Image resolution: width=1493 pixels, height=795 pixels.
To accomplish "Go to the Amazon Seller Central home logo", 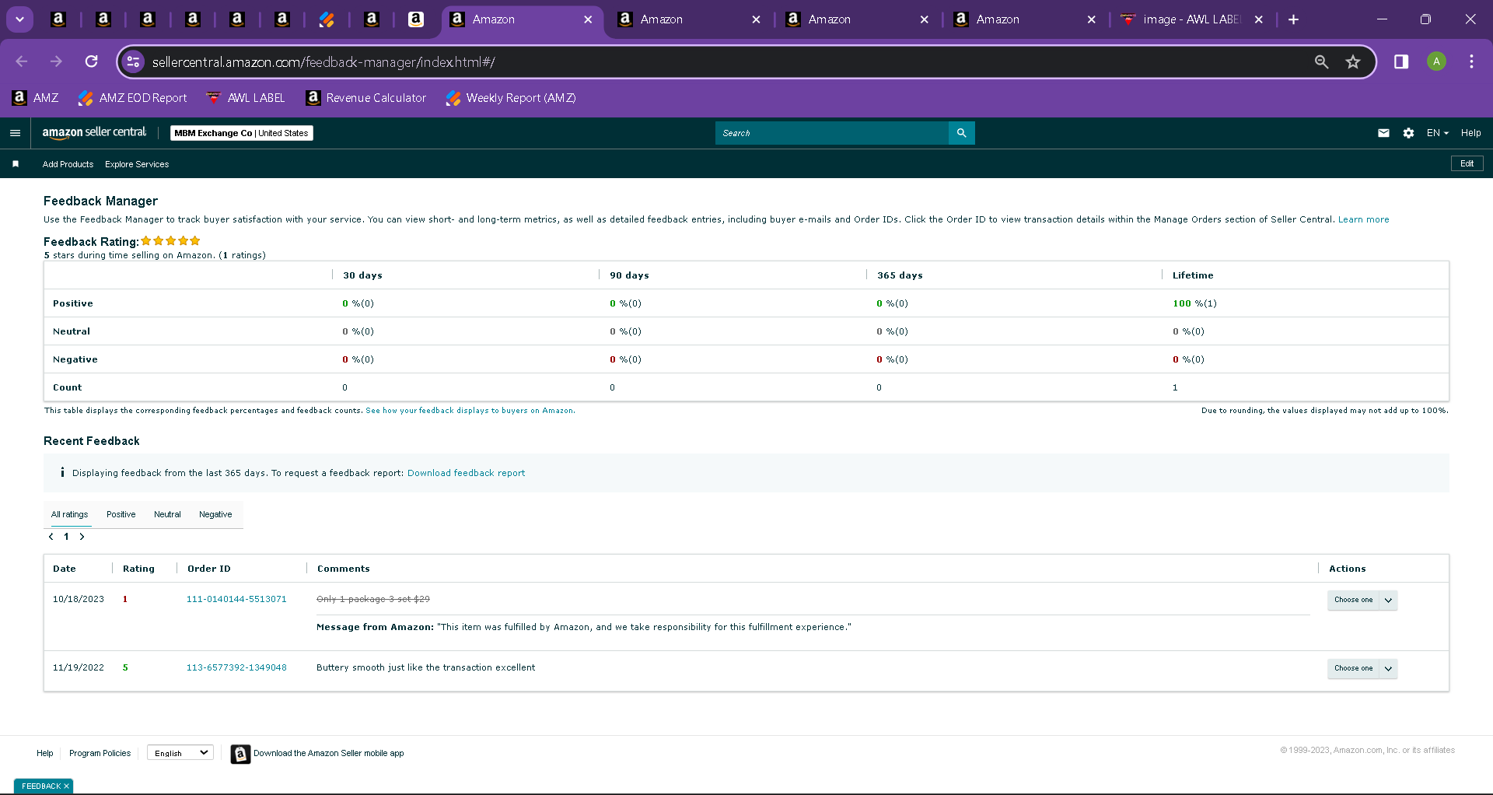I will click(94, 133).
